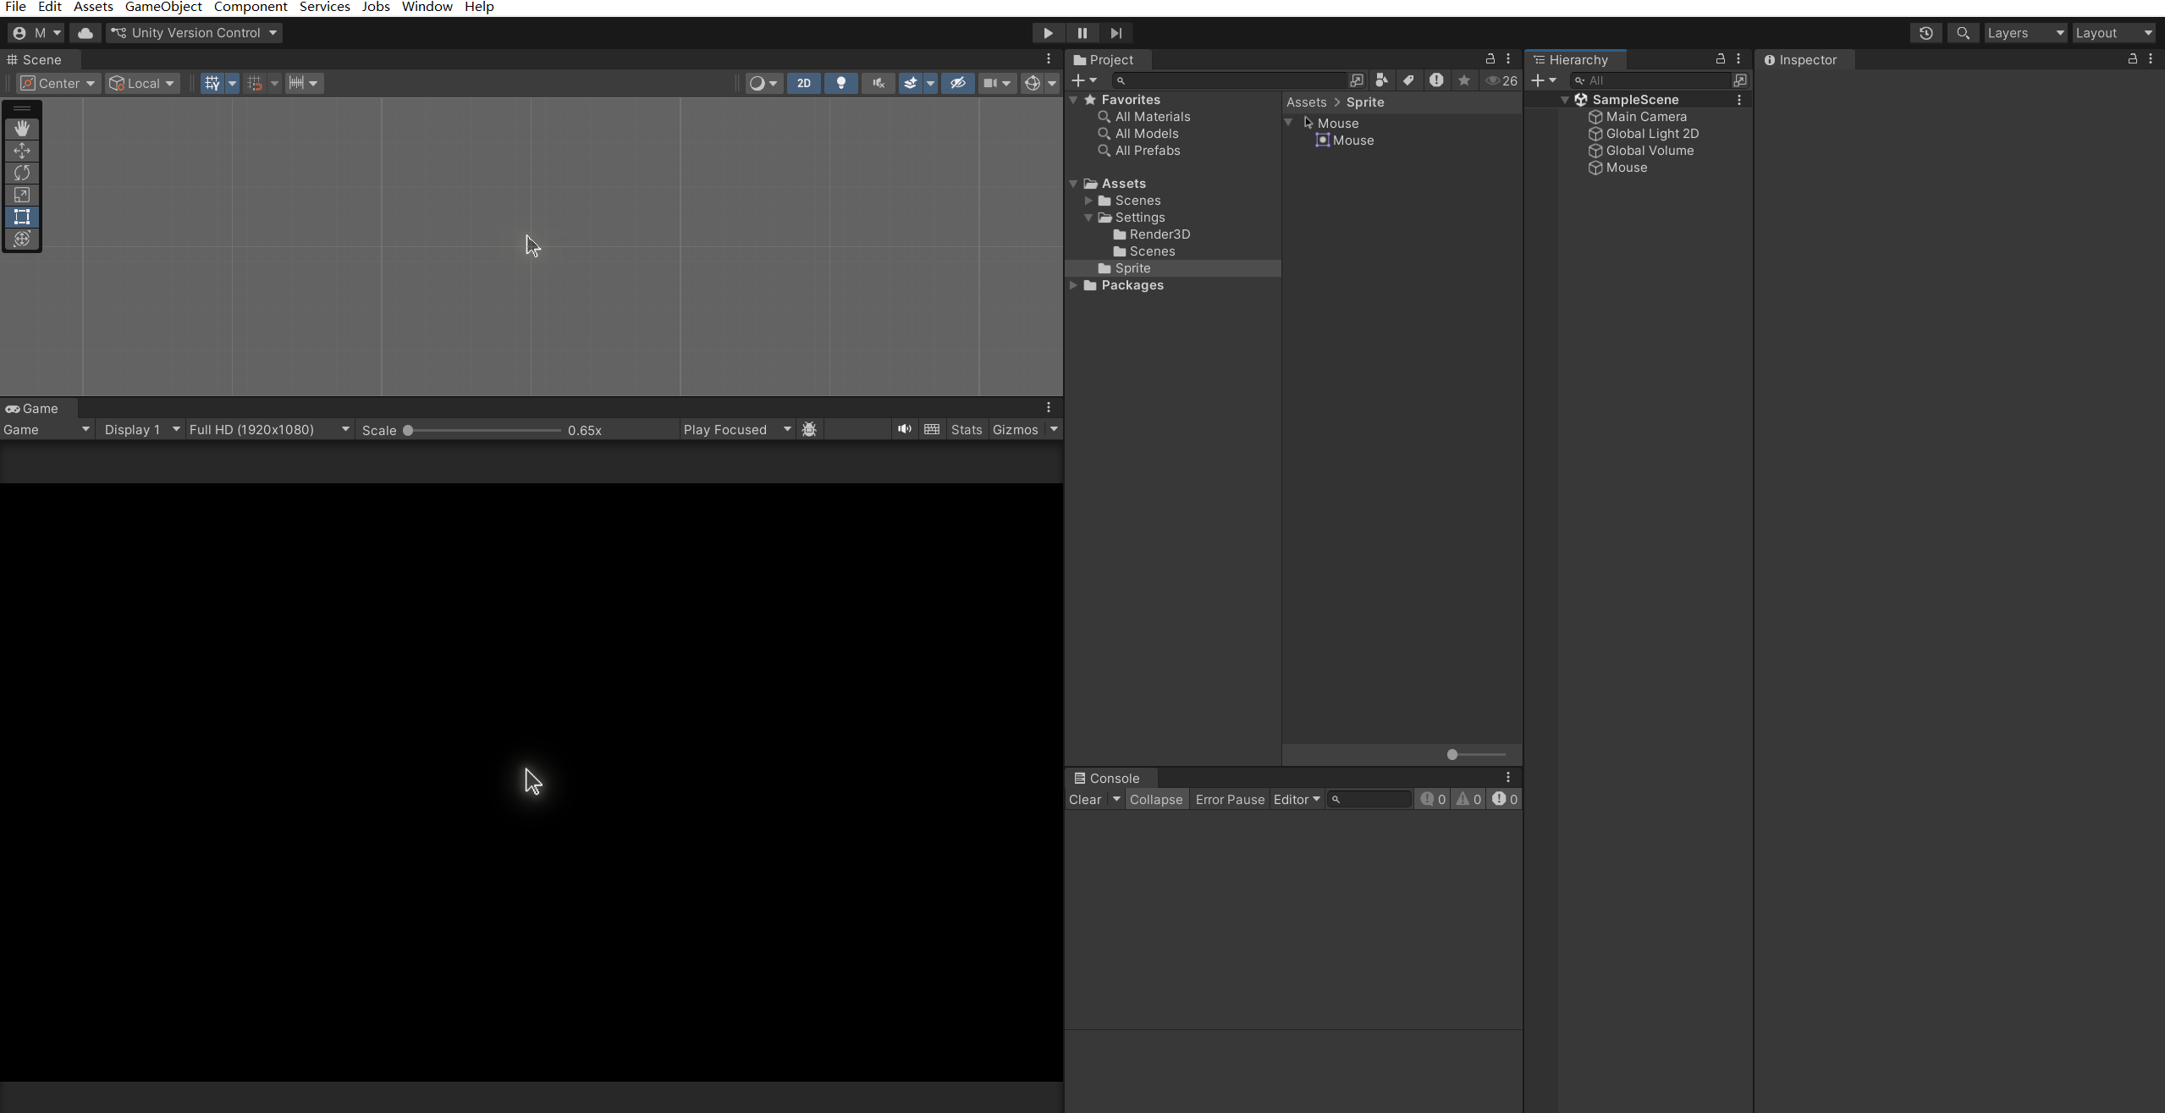Mute audio in Game view
The width and height of the screenshot is (2165, 1113).
904,429
